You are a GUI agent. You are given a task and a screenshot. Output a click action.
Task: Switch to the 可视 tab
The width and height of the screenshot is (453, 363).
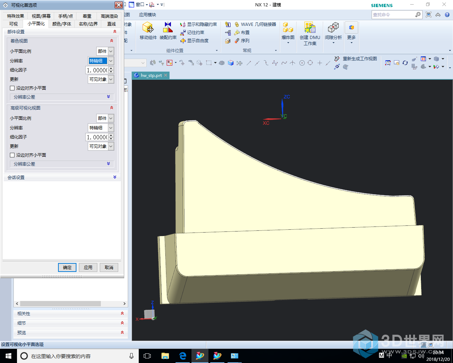13,24
